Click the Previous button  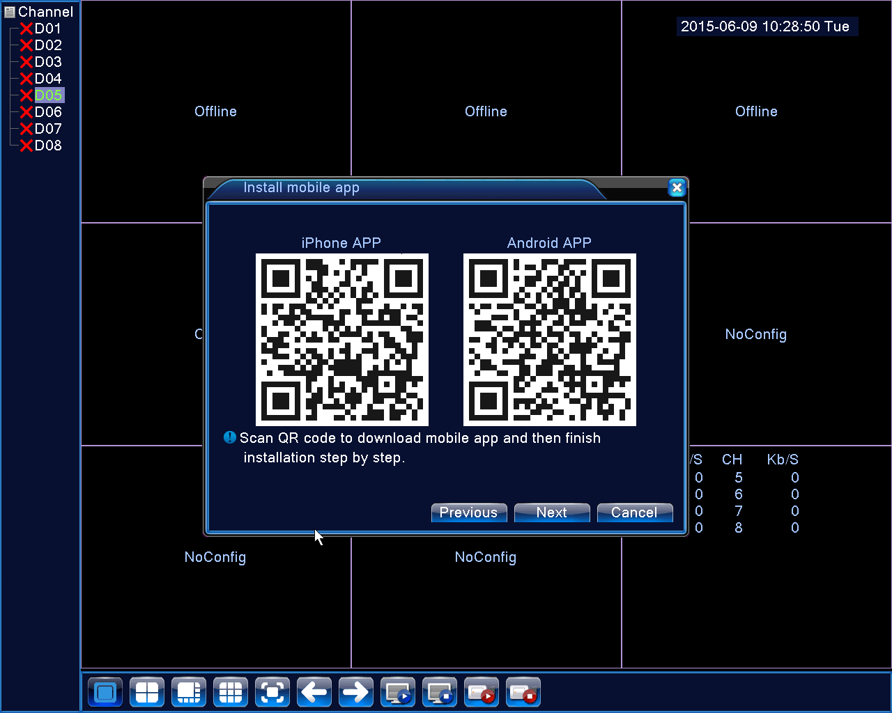[469, 512]
